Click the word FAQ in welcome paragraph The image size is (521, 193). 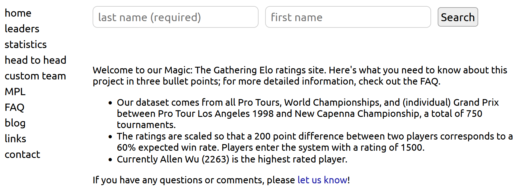tap(429, 82)
